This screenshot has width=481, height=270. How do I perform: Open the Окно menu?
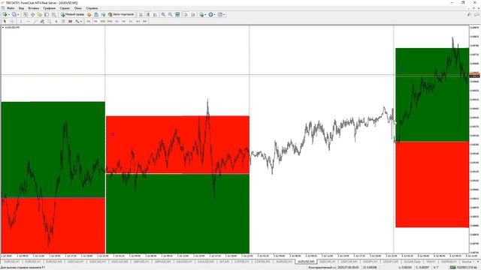pyautogui.click(x=78, y=8)
